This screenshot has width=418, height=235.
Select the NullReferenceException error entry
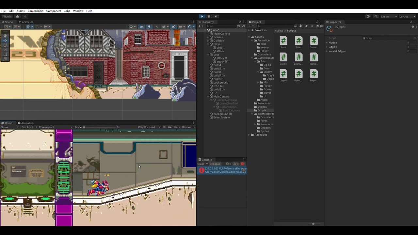coord(222,170)
